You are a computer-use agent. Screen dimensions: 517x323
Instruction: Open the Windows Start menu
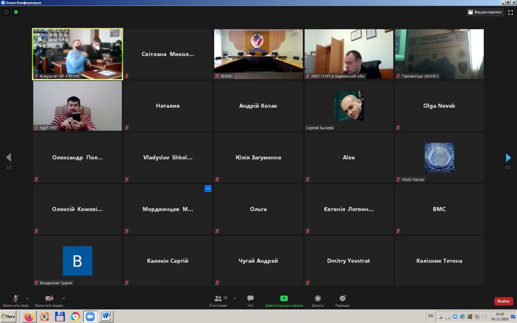point(9,317)
